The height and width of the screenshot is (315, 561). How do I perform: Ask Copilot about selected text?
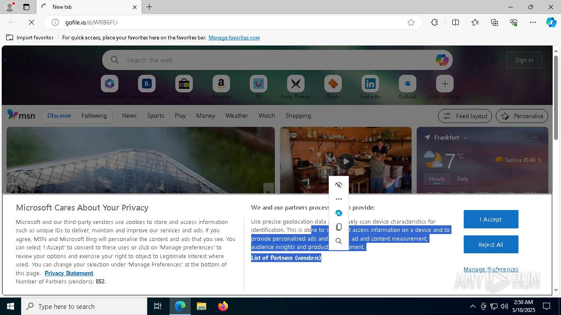click(339, 213)
